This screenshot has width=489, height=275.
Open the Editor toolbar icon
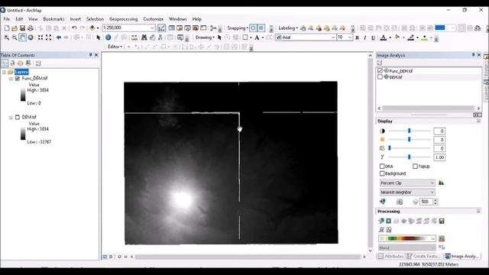tap(161, 28)
